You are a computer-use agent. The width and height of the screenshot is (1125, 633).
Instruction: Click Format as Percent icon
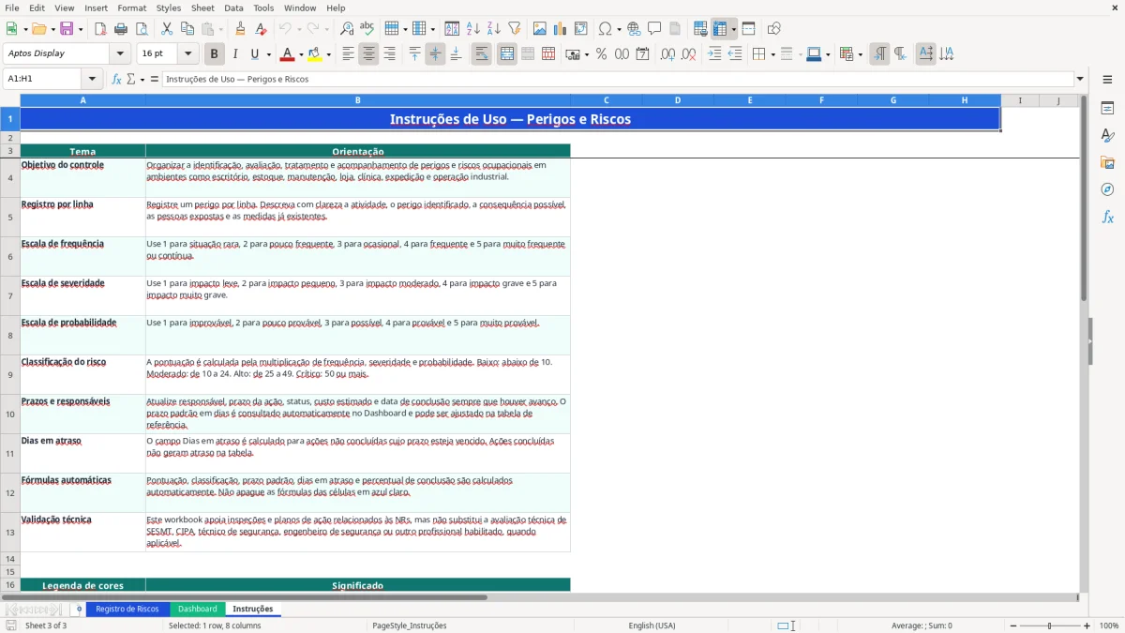pos(601,54)
